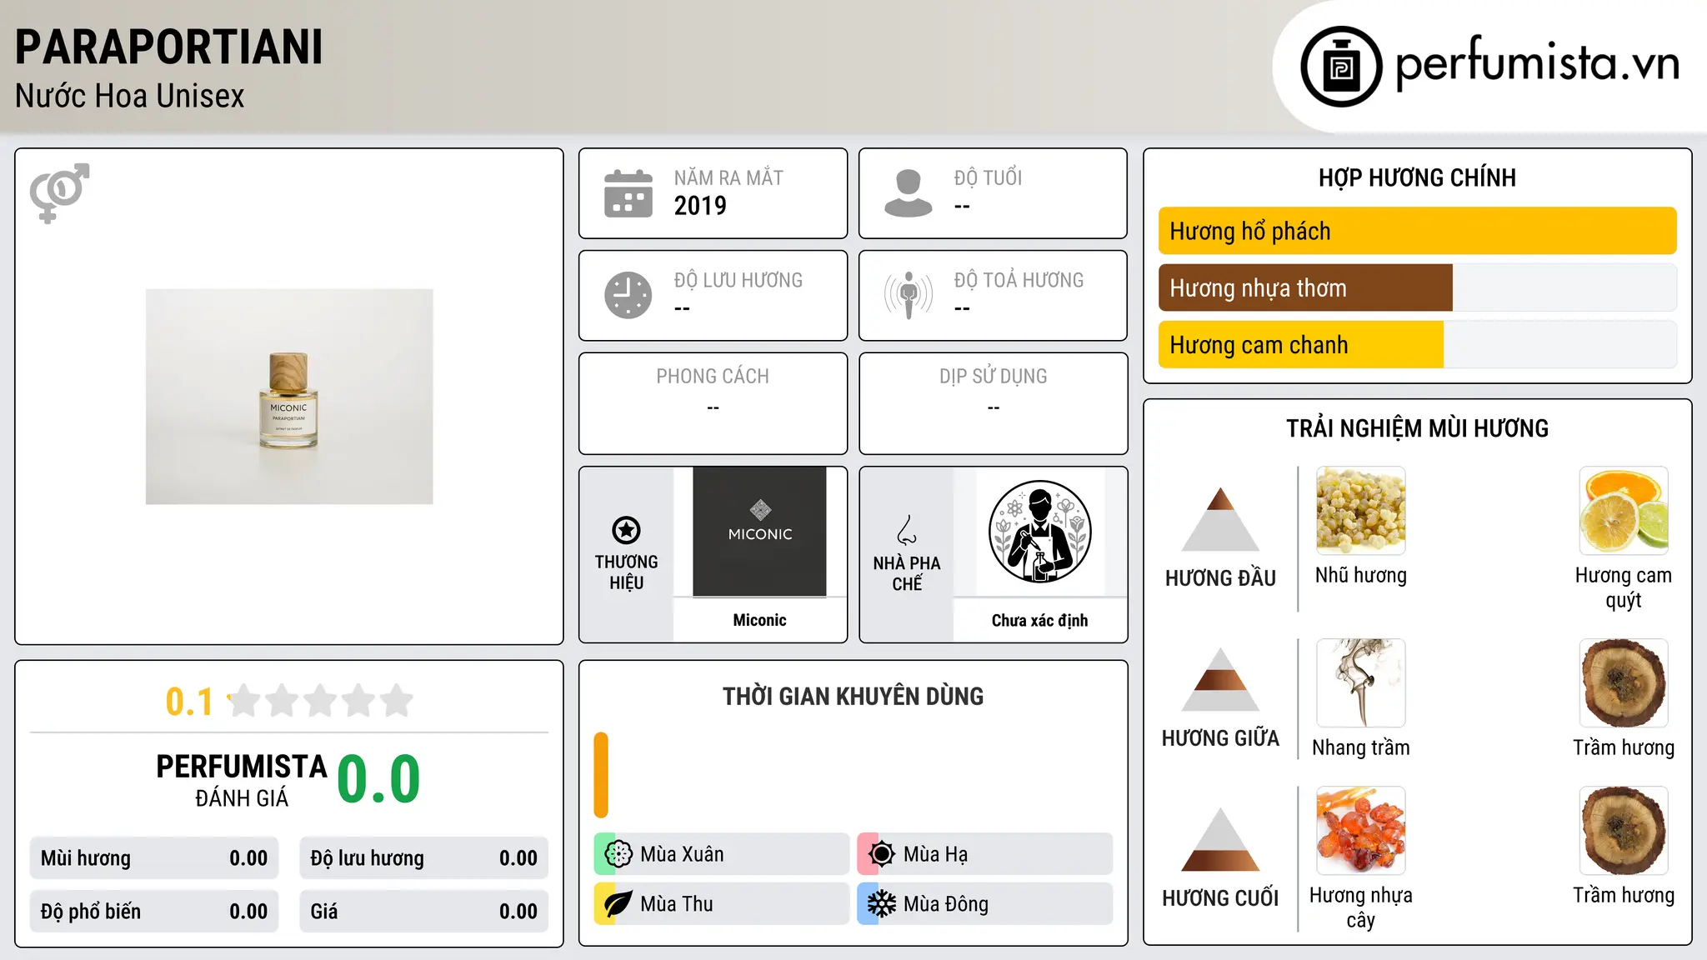Click the Nhang trầm note label
Image resolution: width=1707 pixels, height=960 pixels.
[x=1361, y=748]
